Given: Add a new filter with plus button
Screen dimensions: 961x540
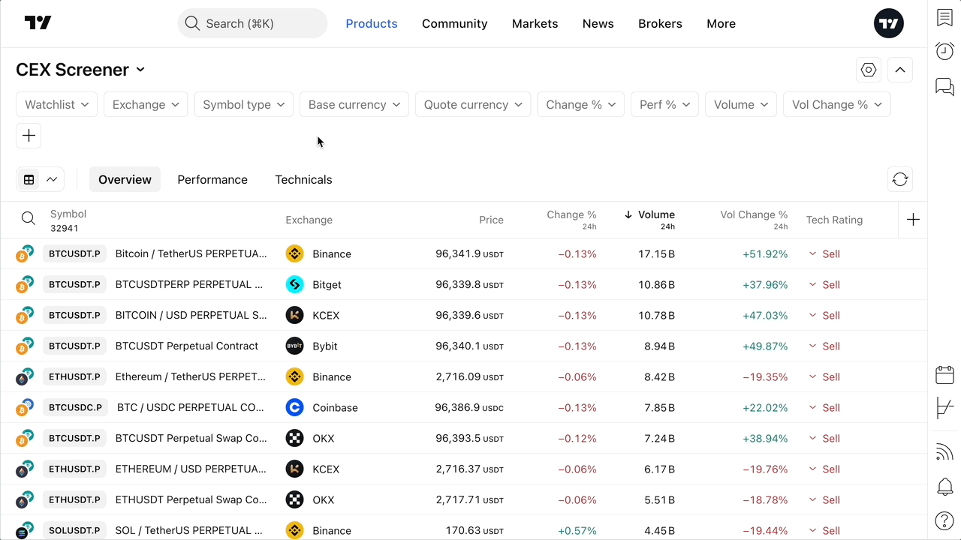Looking at the screenshot, I should click(x=29, y=136).
